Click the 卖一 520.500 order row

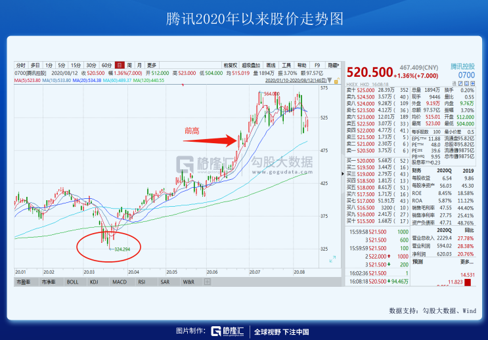tap(377, 150)
